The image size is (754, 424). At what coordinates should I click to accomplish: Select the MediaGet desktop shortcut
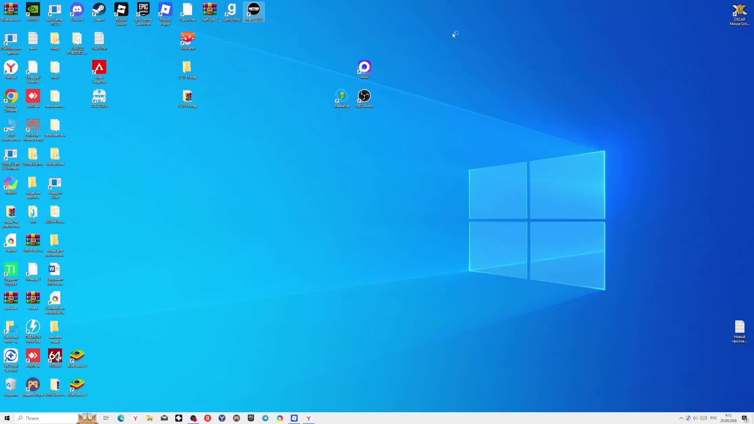pyautogui.click(x=342, y=98)
